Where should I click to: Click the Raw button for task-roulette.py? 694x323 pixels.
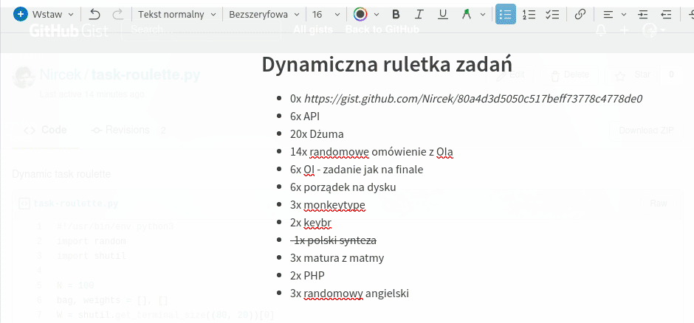point(658,204)
